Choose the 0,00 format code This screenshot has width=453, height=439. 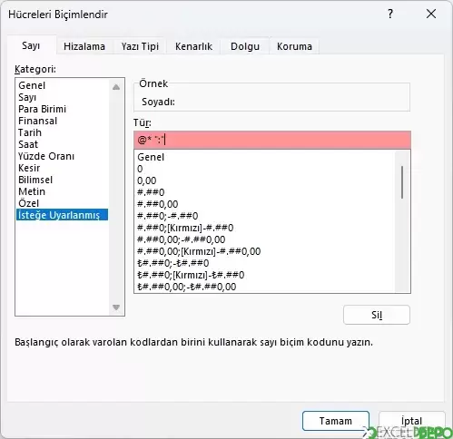point(265,180)
